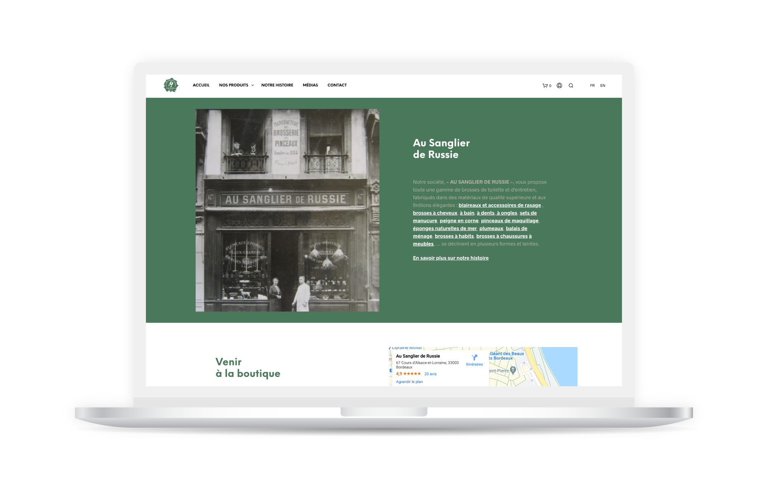
Task: Click the green Sanglier de Russie logo
Action: tap(171, 85)
